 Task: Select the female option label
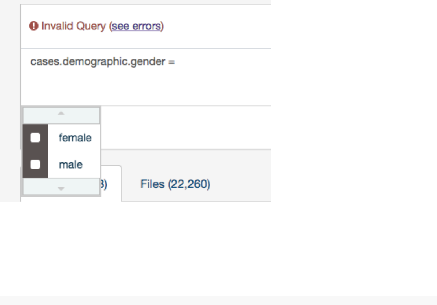[75, 138]
